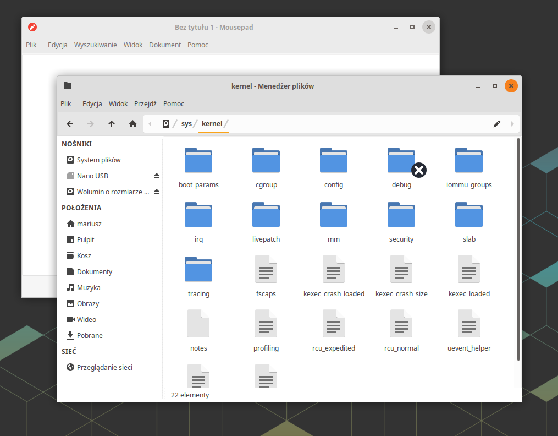This screenshot has width=558, height=436.
Task: Select the boot_params folder icon
Action: tap(198, 160)
